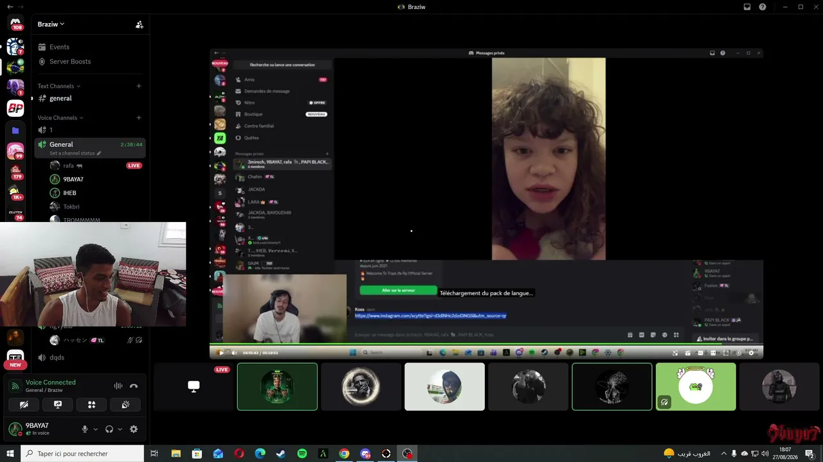The height and width of the screenshot is (462, 823).
Task: Select the green frog avatar tile
Action: tap(696, 387)
